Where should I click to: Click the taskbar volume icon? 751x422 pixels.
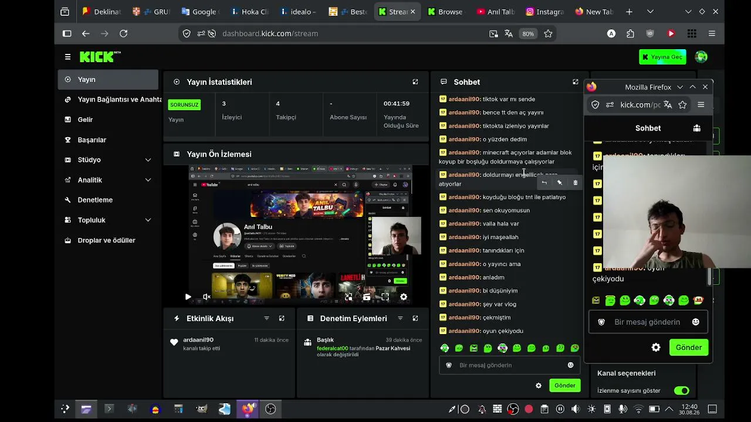click(576, 409)
